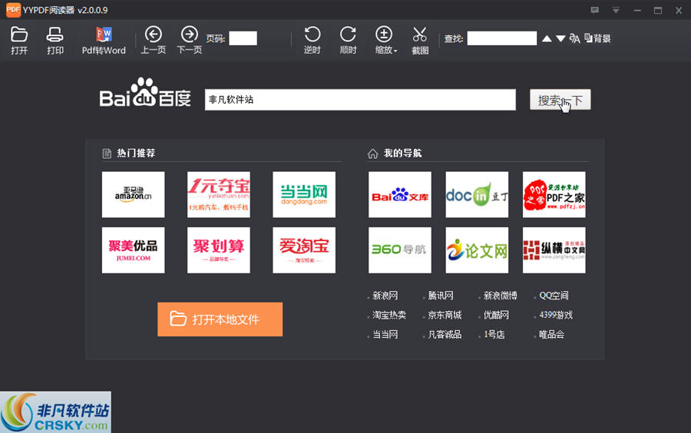Close the YYPDF reader window
691x433 pixels.
click(x=679, y=10)
